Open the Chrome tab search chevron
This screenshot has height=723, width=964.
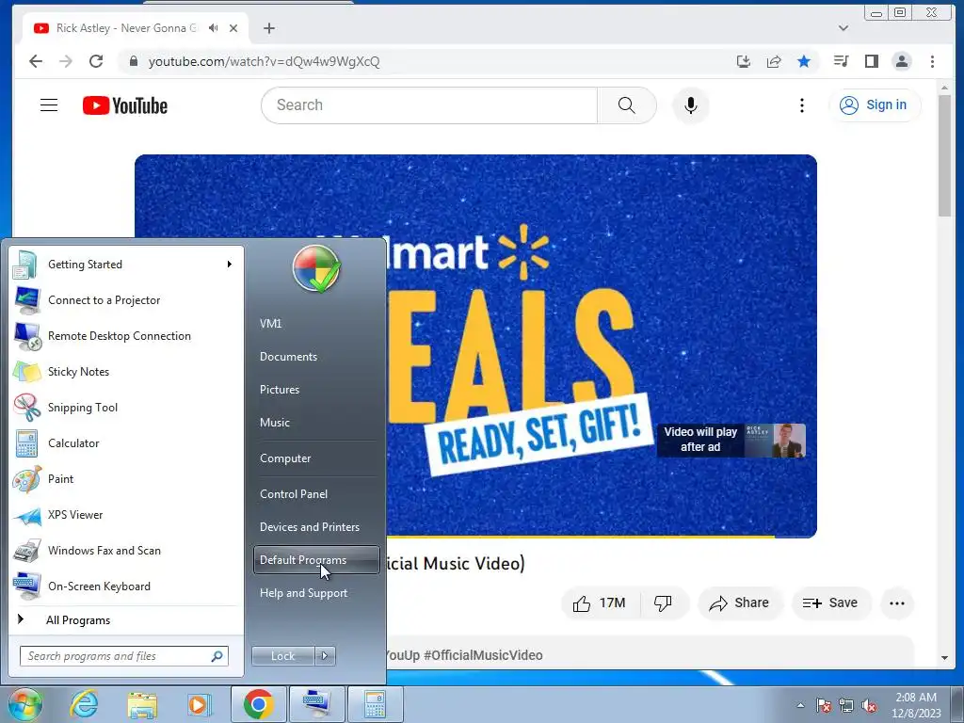843,27
